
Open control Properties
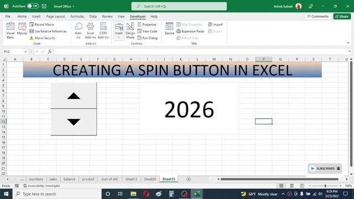tap(147, 24)
